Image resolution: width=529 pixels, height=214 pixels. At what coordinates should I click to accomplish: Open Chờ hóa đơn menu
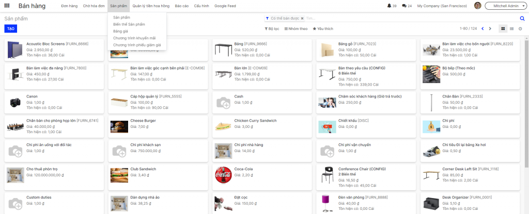[x=94, y=6]
